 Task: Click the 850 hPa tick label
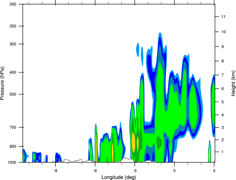pyautogui.click(x=13, y=146)
